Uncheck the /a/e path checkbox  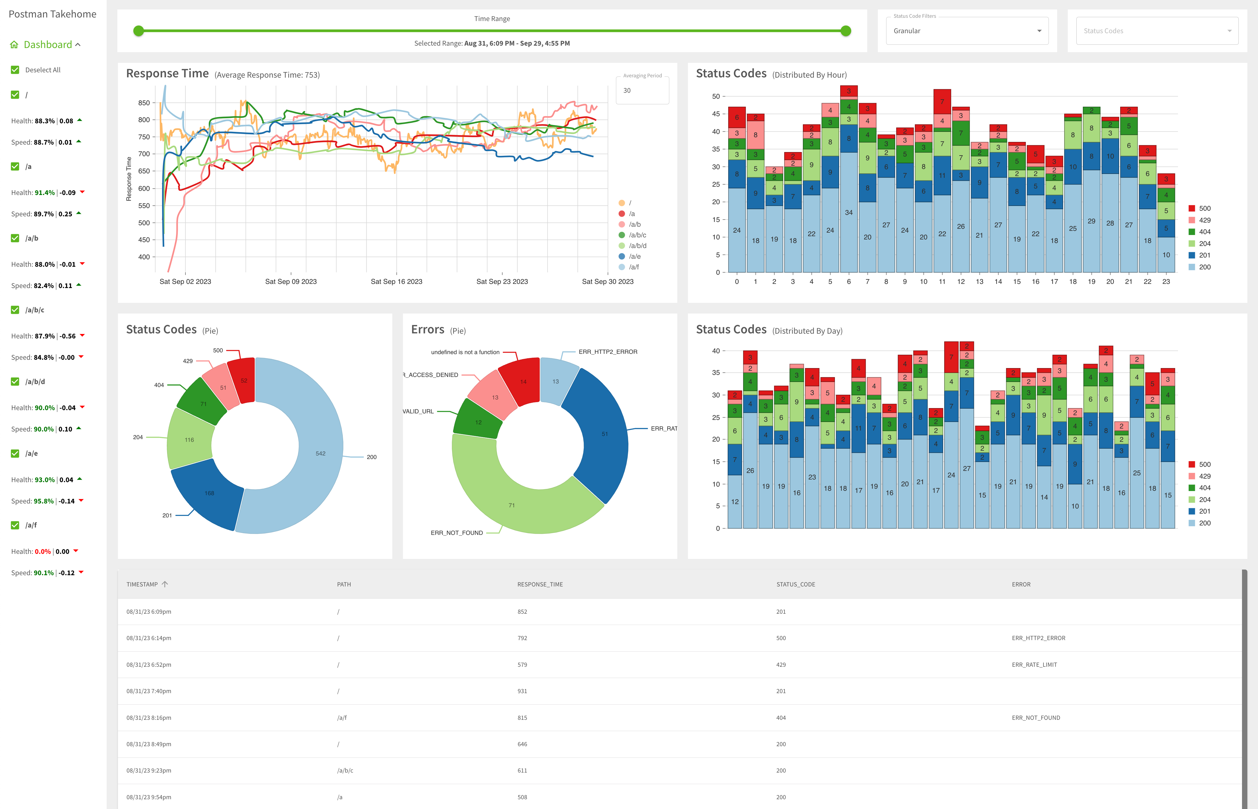pos(15,453)
